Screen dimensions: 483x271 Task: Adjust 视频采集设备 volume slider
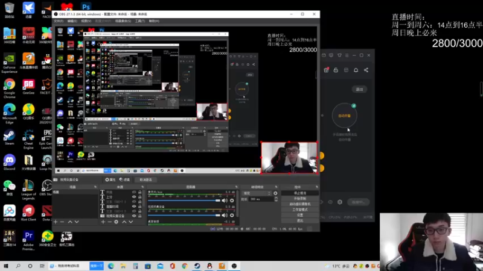[184, 215]
